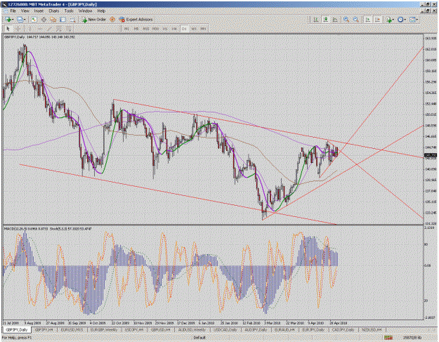Open the Profiles icon
Viewport: 439px width, 342px height.
click(20, 20)
